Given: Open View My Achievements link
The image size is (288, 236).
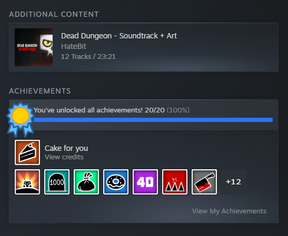Looking at the screenshot, I should click(229, 211).
